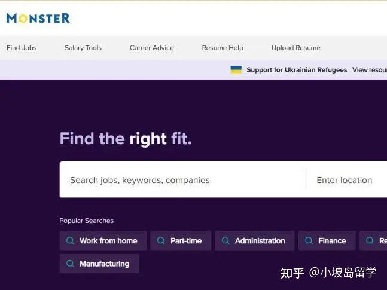Click the search icon on the cut-off rightmost chip

[x=370, y=240]
